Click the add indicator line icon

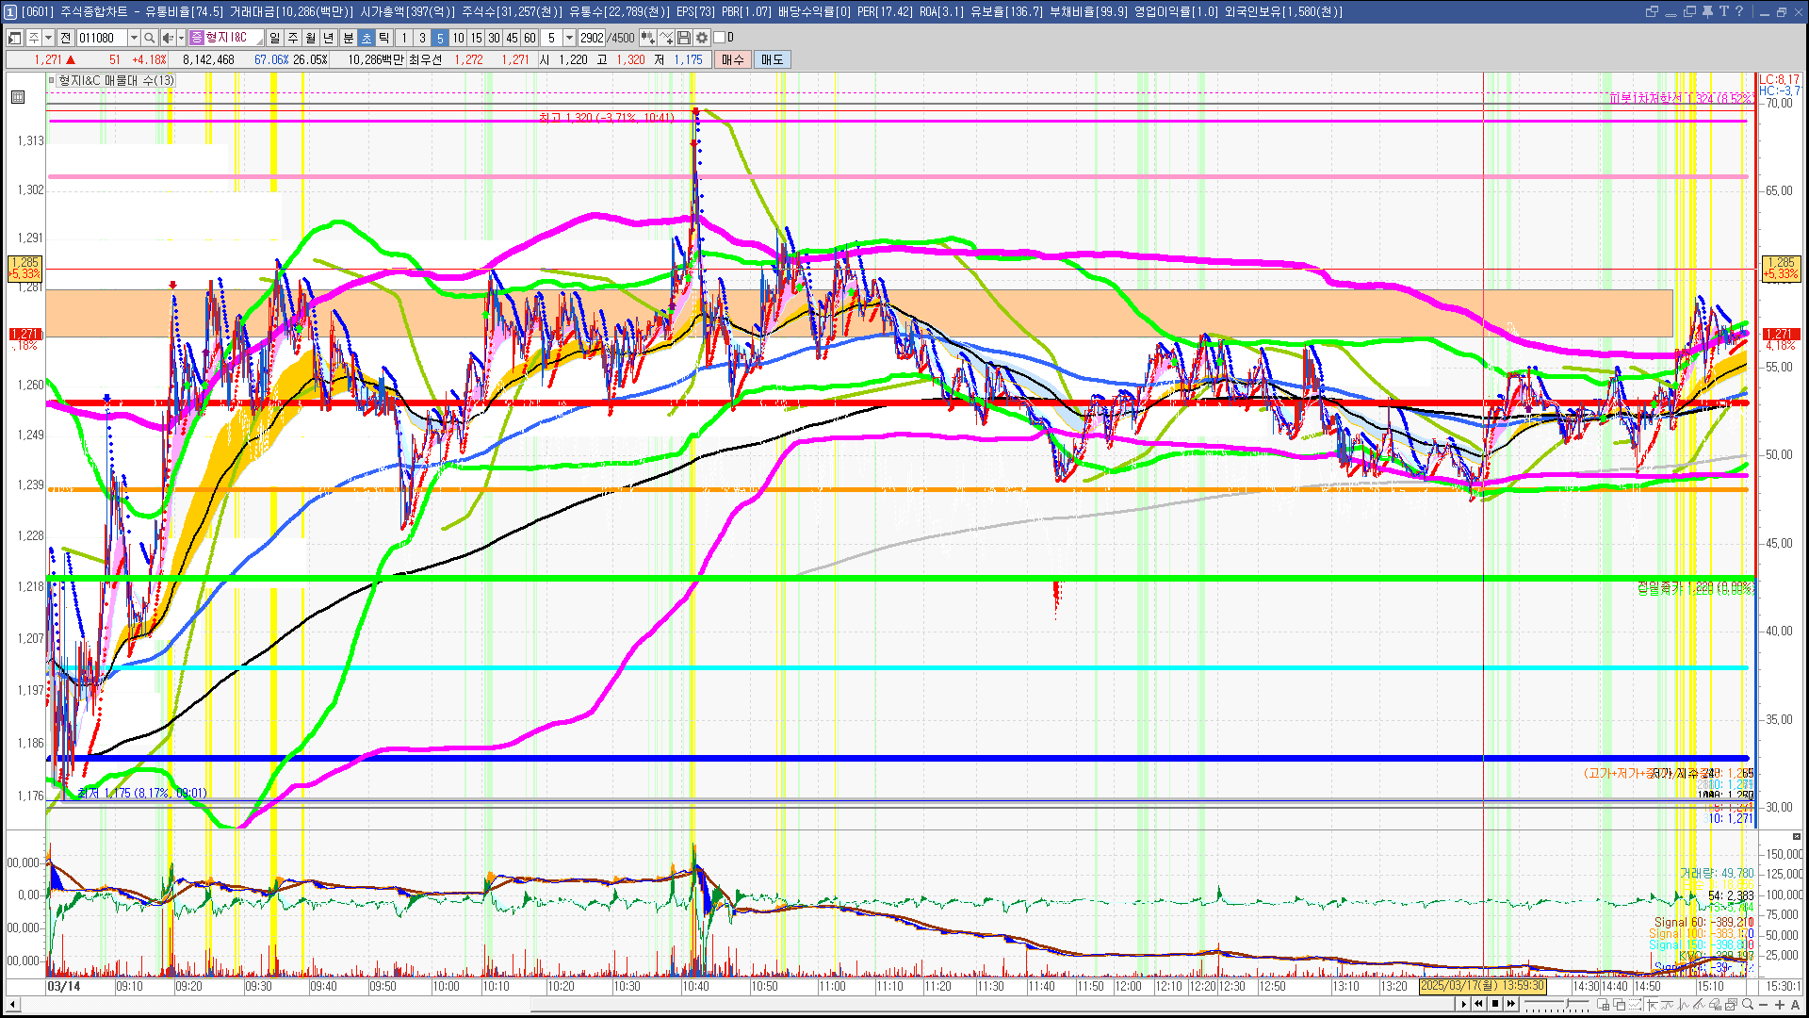click(x=666, y=38)
